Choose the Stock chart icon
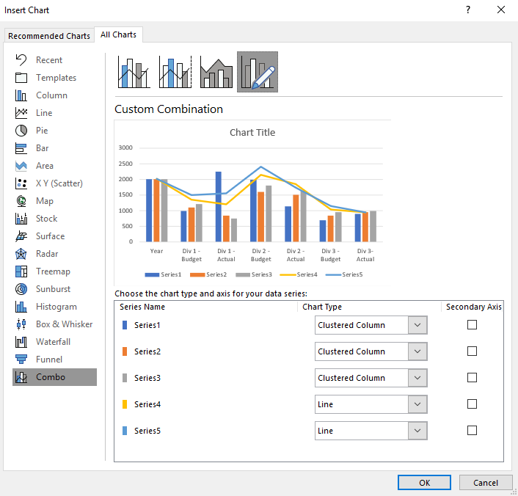Screen dimensions: 518x496 [x=21, y=219]
